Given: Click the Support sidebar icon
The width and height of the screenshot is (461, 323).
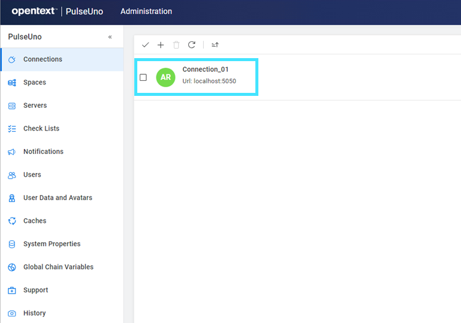Looking at the screenshot, I should point(12,291).
